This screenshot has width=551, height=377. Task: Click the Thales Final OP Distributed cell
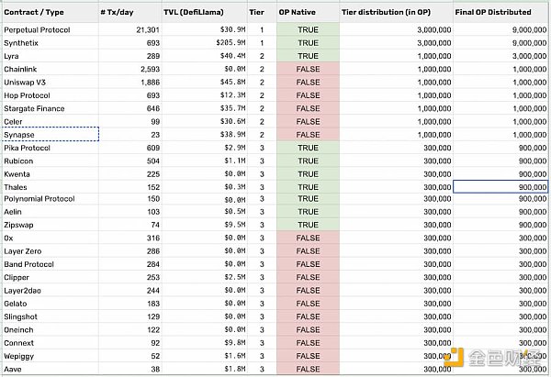pyautogui.click(x=500, y=187)
